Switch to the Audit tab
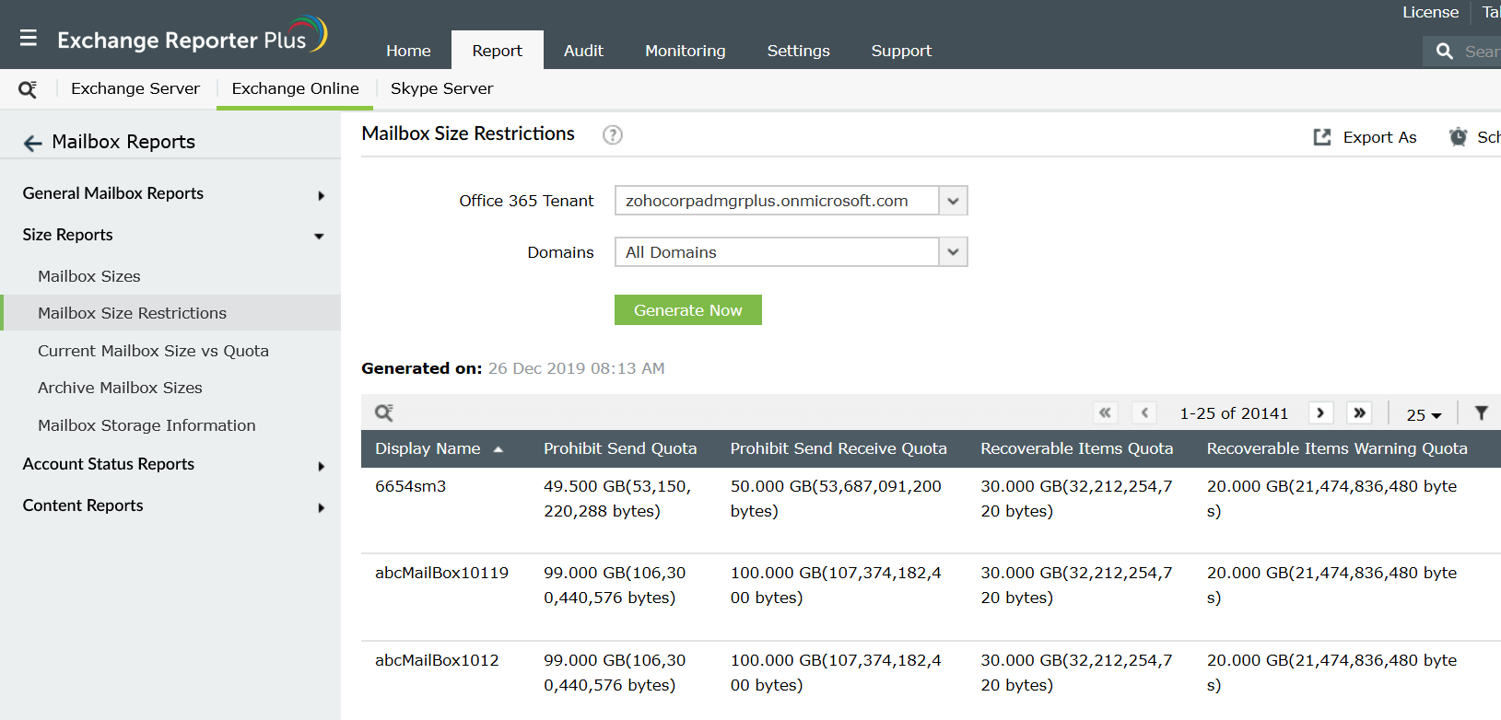The height and width of the screenshot is (720, 1501). 583,51
